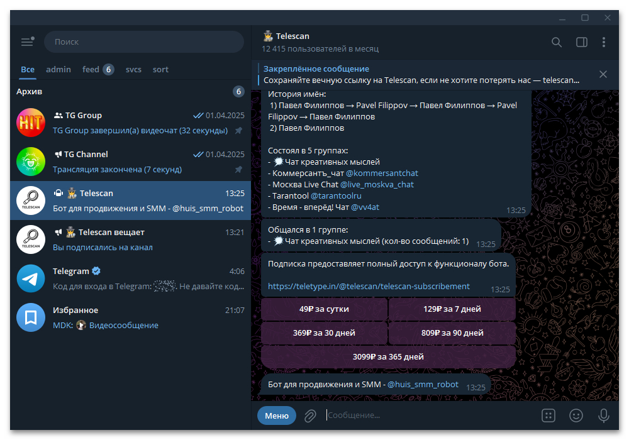Image resolution: width=629 pixels, height=440 pixels.
Task: Open the main hamburger menu
Action: 27,41
